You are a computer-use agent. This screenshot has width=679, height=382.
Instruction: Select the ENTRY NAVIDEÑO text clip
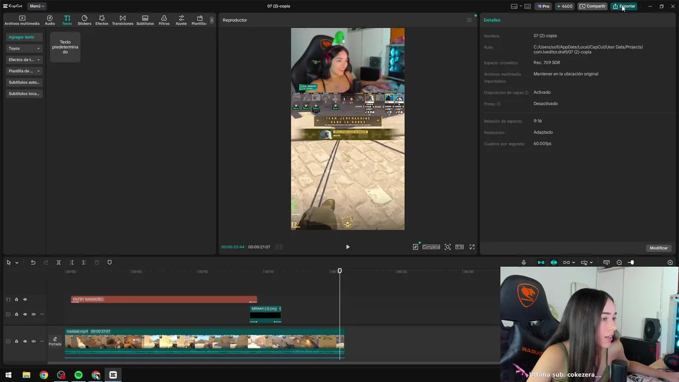click(164, 299)
